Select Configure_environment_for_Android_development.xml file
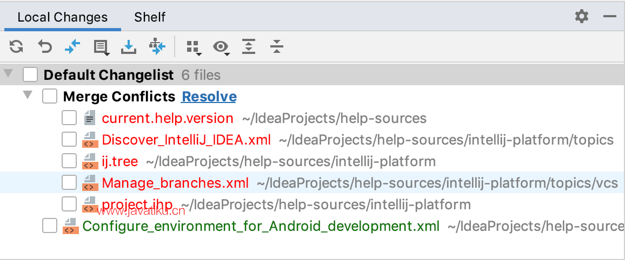The image size is (625, 260). [261, 226]
